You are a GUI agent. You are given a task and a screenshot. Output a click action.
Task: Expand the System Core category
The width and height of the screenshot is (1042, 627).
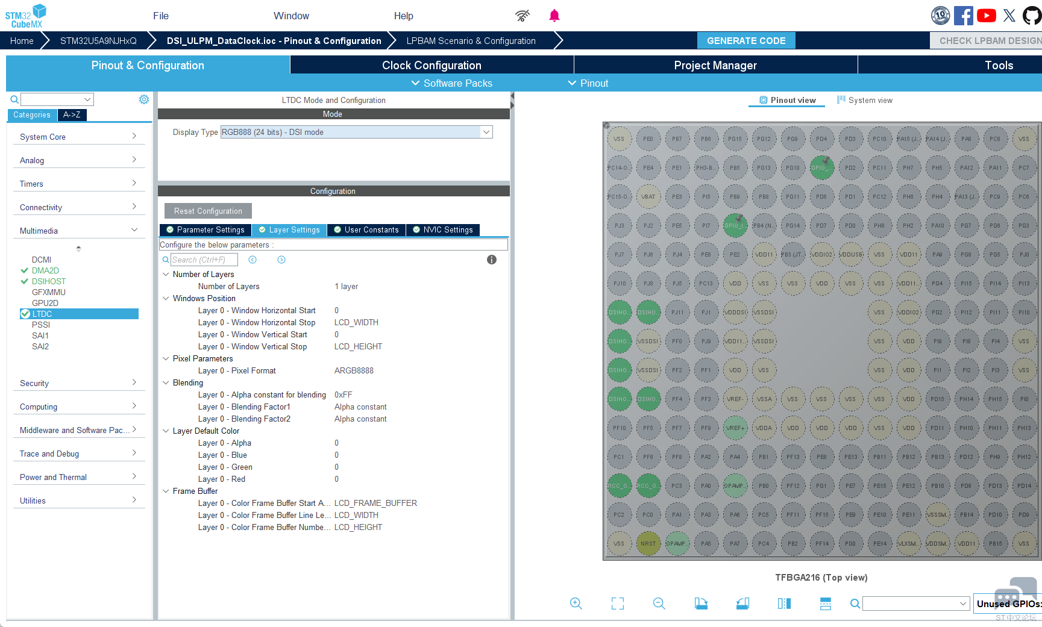coord(79,137)
